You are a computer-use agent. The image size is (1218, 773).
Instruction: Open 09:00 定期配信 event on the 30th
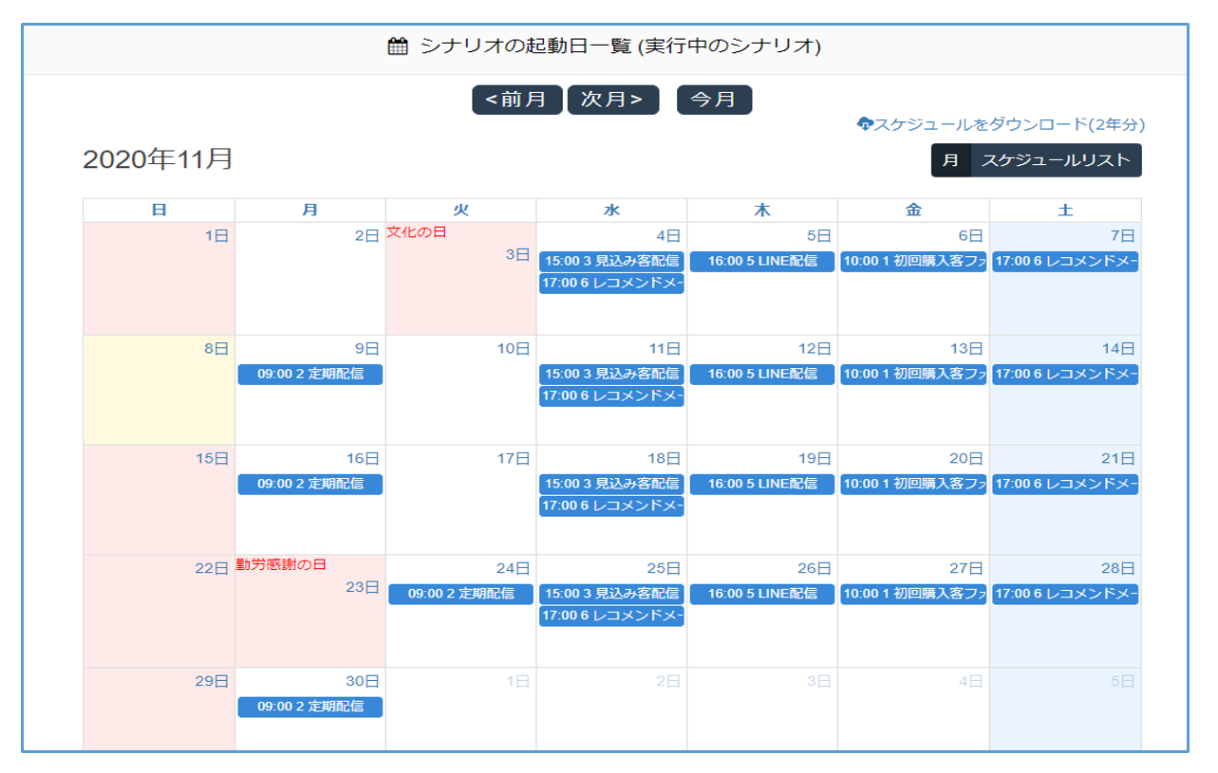tap(310, 708)
